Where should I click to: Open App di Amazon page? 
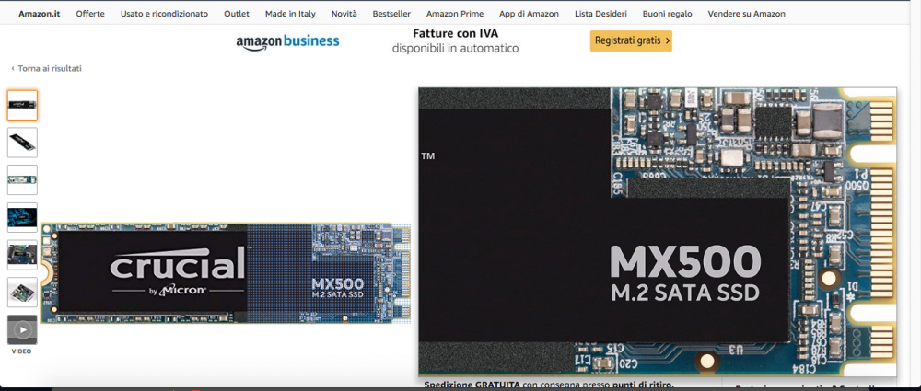[x=529, y=14]
